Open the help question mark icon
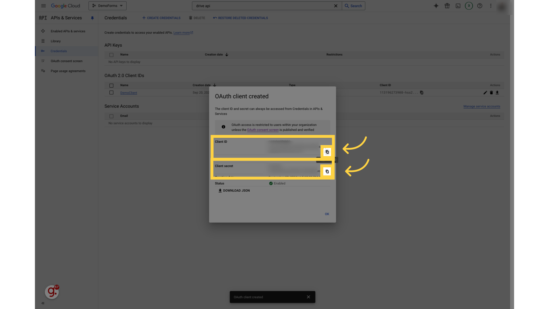 click(x=480, y=6)
